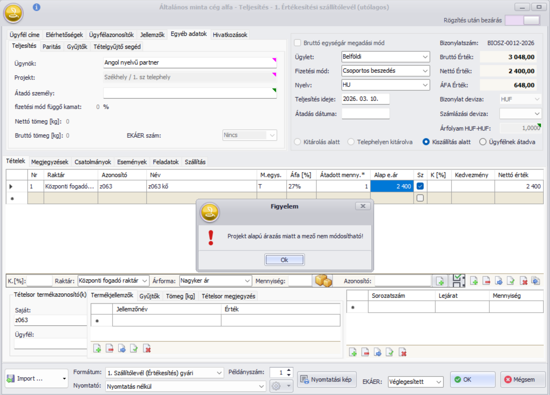Click add document icon next to Azonosító field

[440, 281]
